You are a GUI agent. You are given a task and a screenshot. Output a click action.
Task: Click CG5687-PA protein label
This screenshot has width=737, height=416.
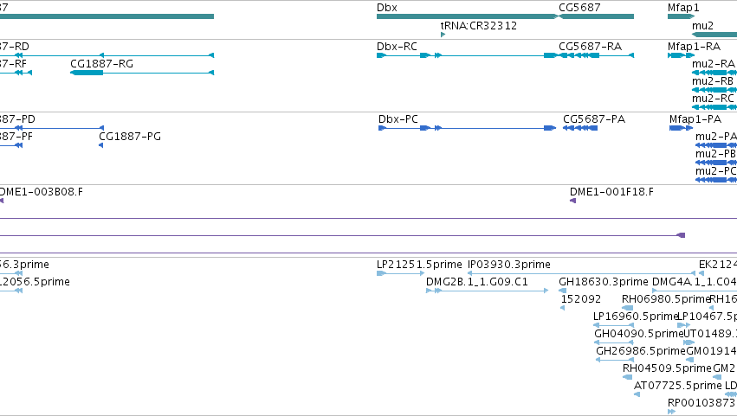594,119
